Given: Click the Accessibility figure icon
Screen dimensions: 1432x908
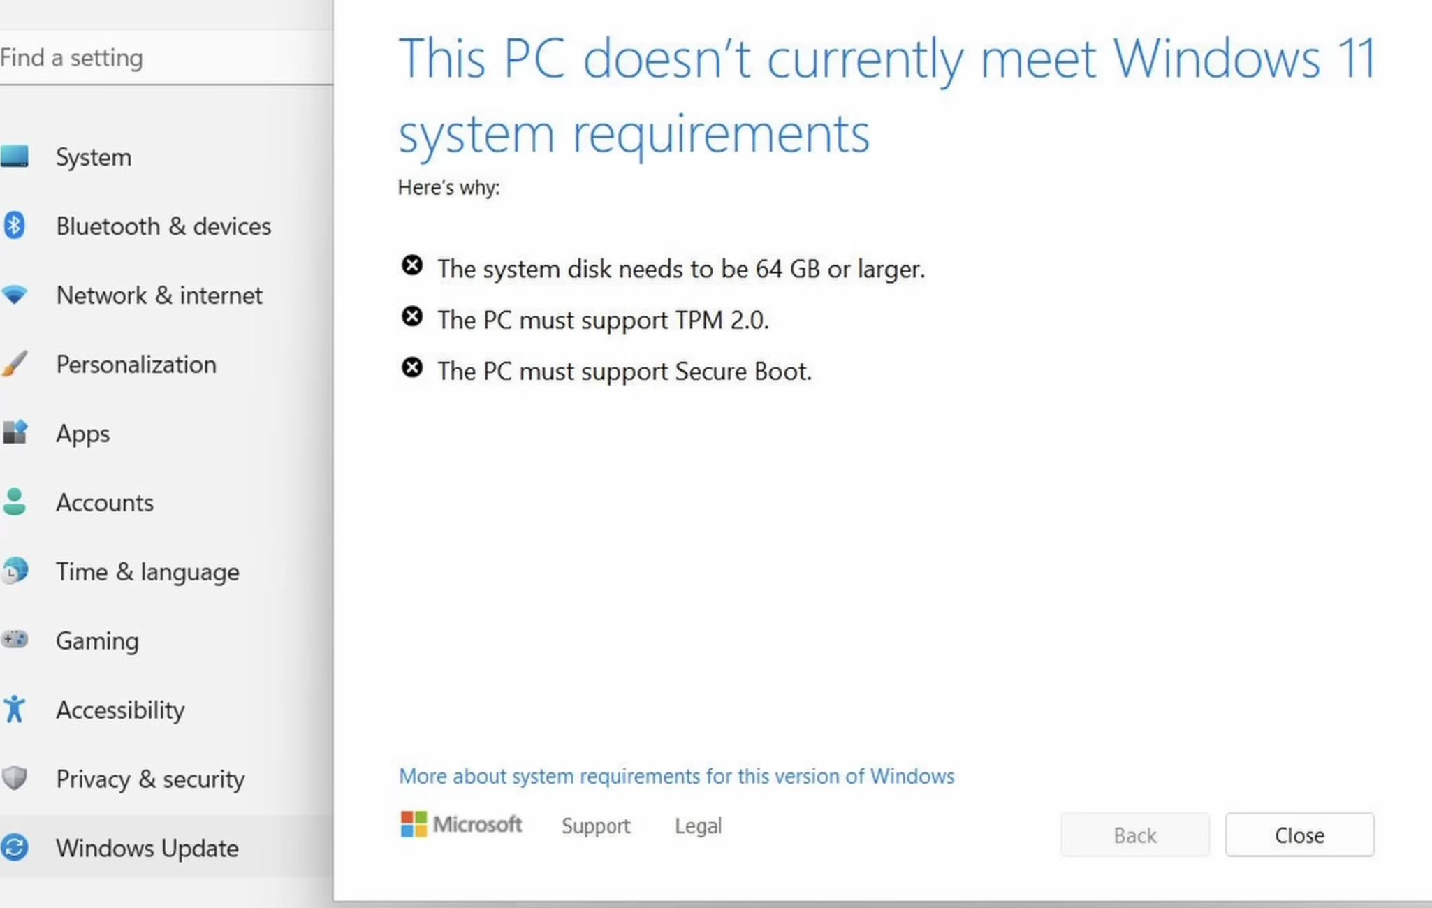Looking at the screenshot, I should [x=15, y=710].
